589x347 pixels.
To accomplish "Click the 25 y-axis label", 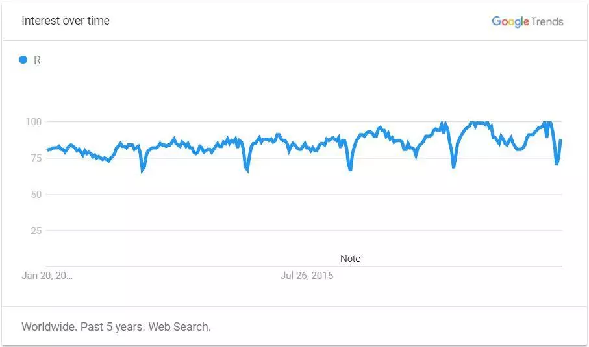I will pos(36,231).
